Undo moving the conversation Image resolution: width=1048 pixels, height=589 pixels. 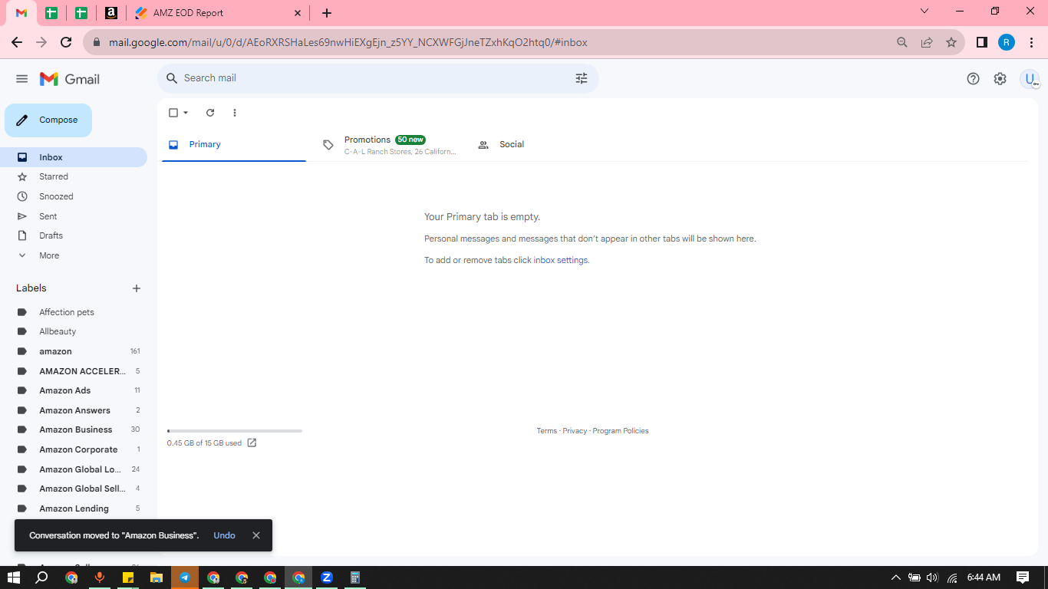(x=224, y=535)
